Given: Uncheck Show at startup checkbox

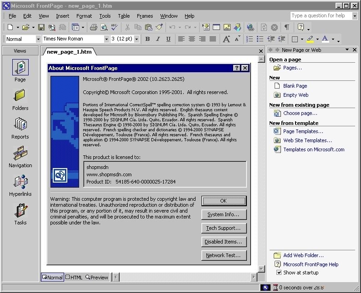Looking at the screenshot, I should click(279, 273).
